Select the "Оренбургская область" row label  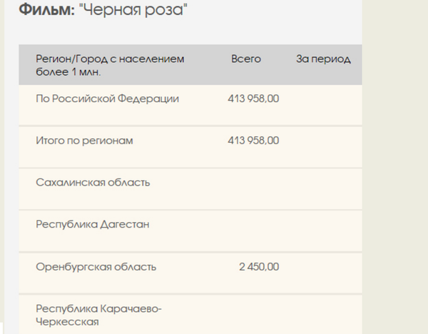coord(96,267)
